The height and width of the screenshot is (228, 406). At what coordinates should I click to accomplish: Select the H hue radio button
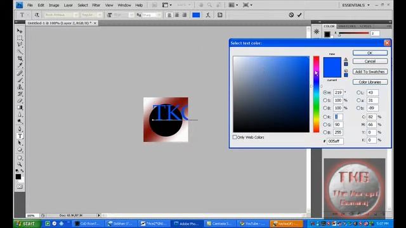point(325,92)
